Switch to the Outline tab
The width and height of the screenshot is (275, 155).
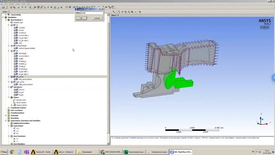pos(5,12)
